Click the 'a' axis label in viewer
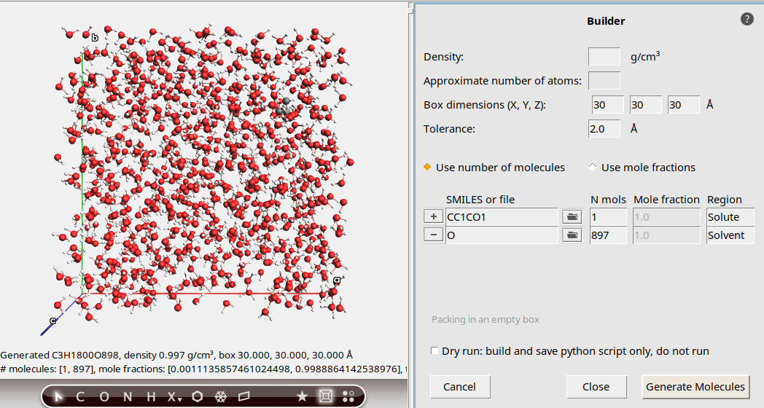Viewport: 764px width, 408px height. (x=337, y=280)
